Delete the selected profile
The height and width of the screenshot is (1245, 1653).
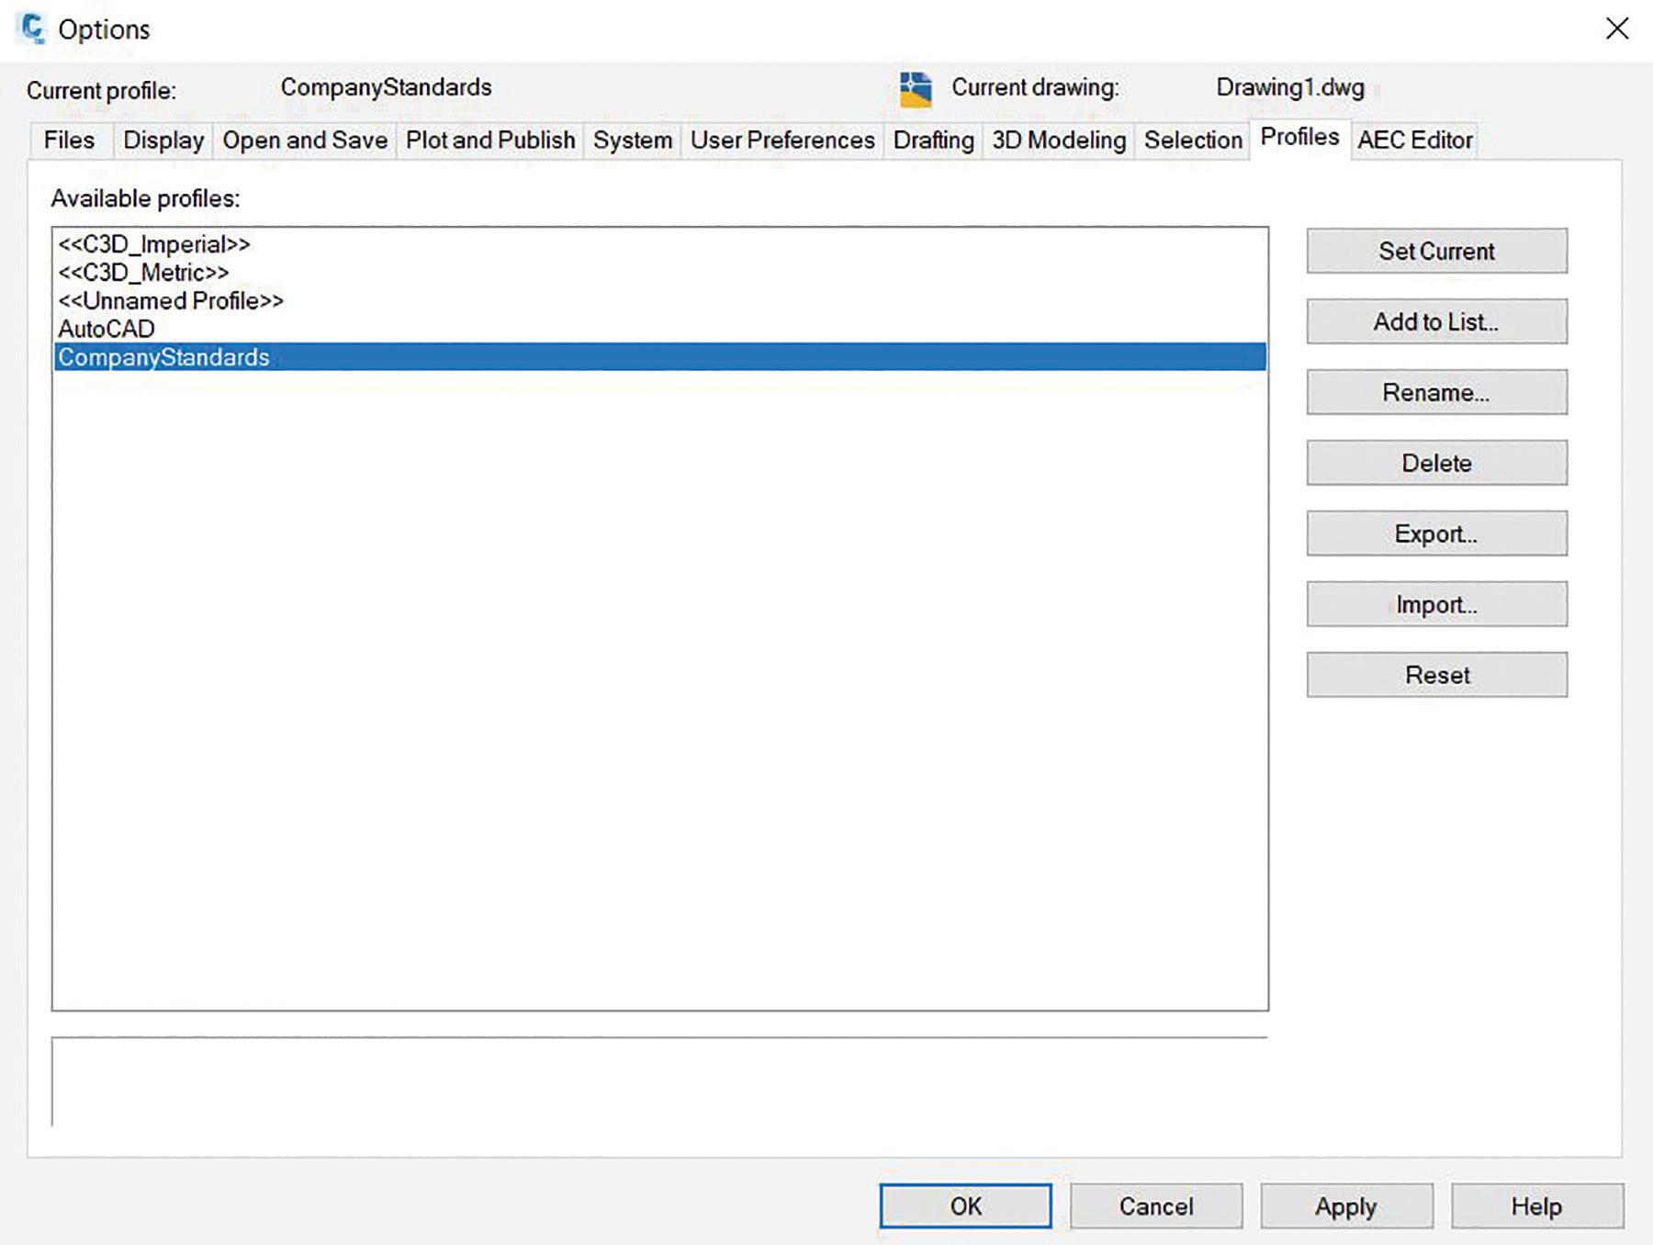[x=1436, y=463]
